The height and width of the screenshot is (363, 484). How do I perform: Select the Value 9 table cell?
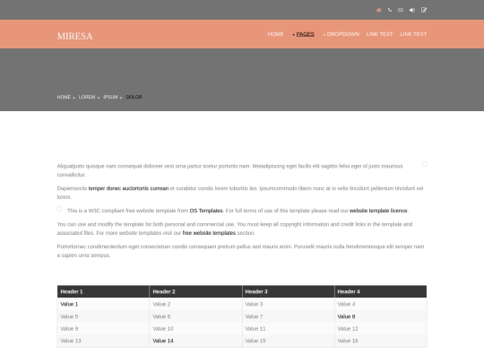[103, 329]
